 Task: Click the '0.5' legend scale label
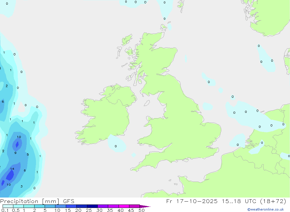(x=16, y=210)
